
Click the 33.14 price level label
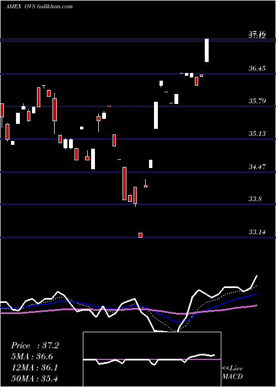[x=257, y=232]
